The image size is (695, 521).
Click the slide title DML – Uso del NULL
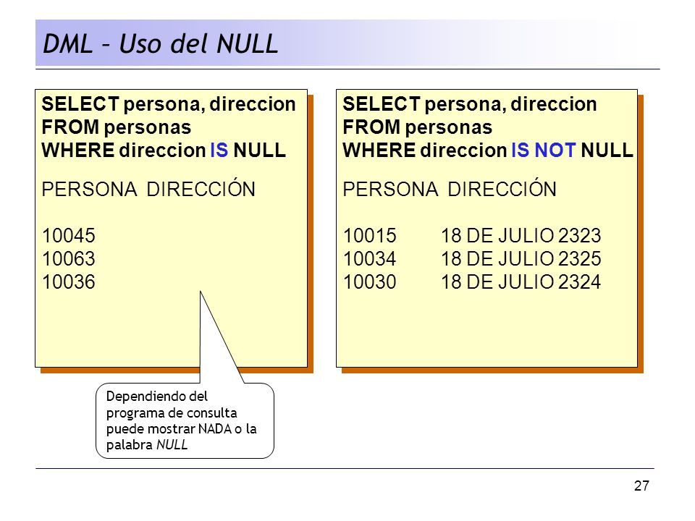[160, 44]
